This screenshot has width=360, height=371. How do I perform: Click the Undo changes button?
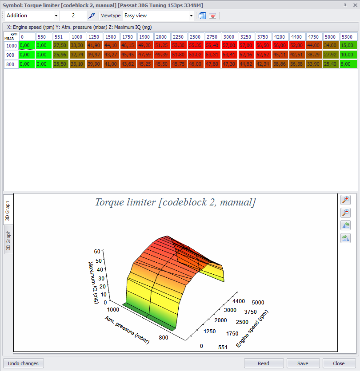[24, 363]
